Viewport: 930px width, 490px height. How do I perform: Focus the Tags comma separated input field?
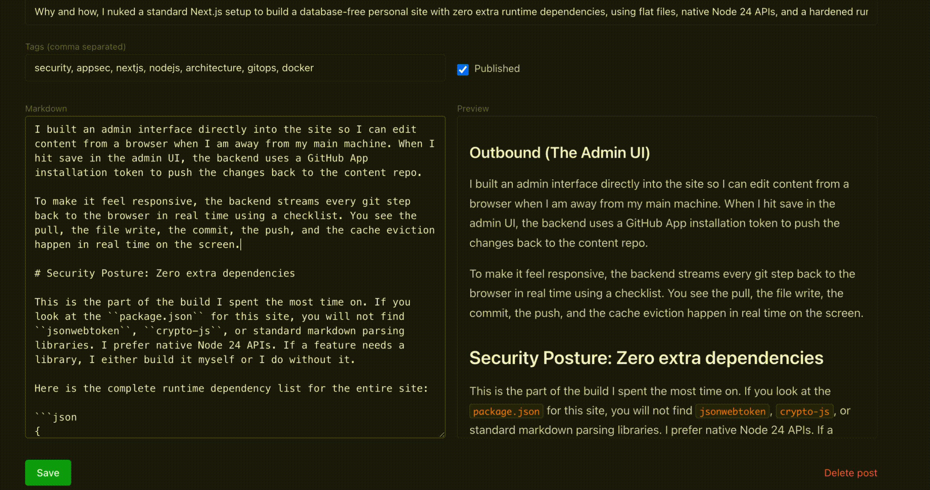pos(235,68)
